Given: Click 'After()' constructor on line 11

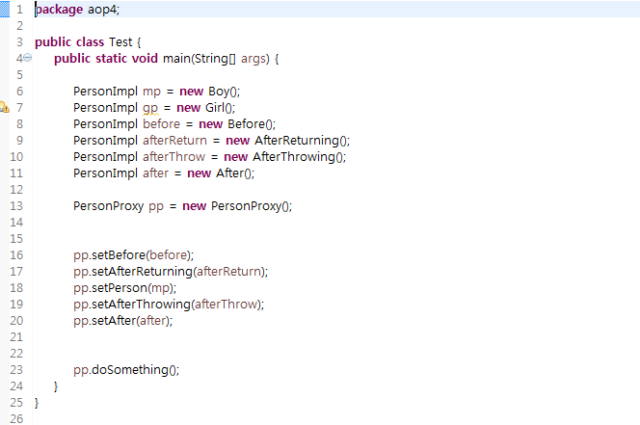Looking at the screenshot, I should [x=234, y=173].
